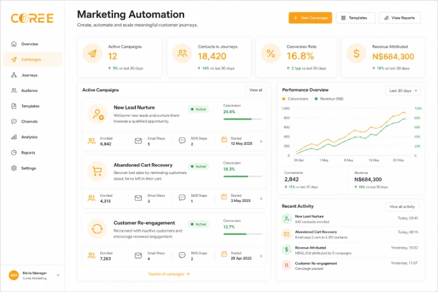
Task: Click the 12.7% conversion progress bar
Action: point(242,234)
